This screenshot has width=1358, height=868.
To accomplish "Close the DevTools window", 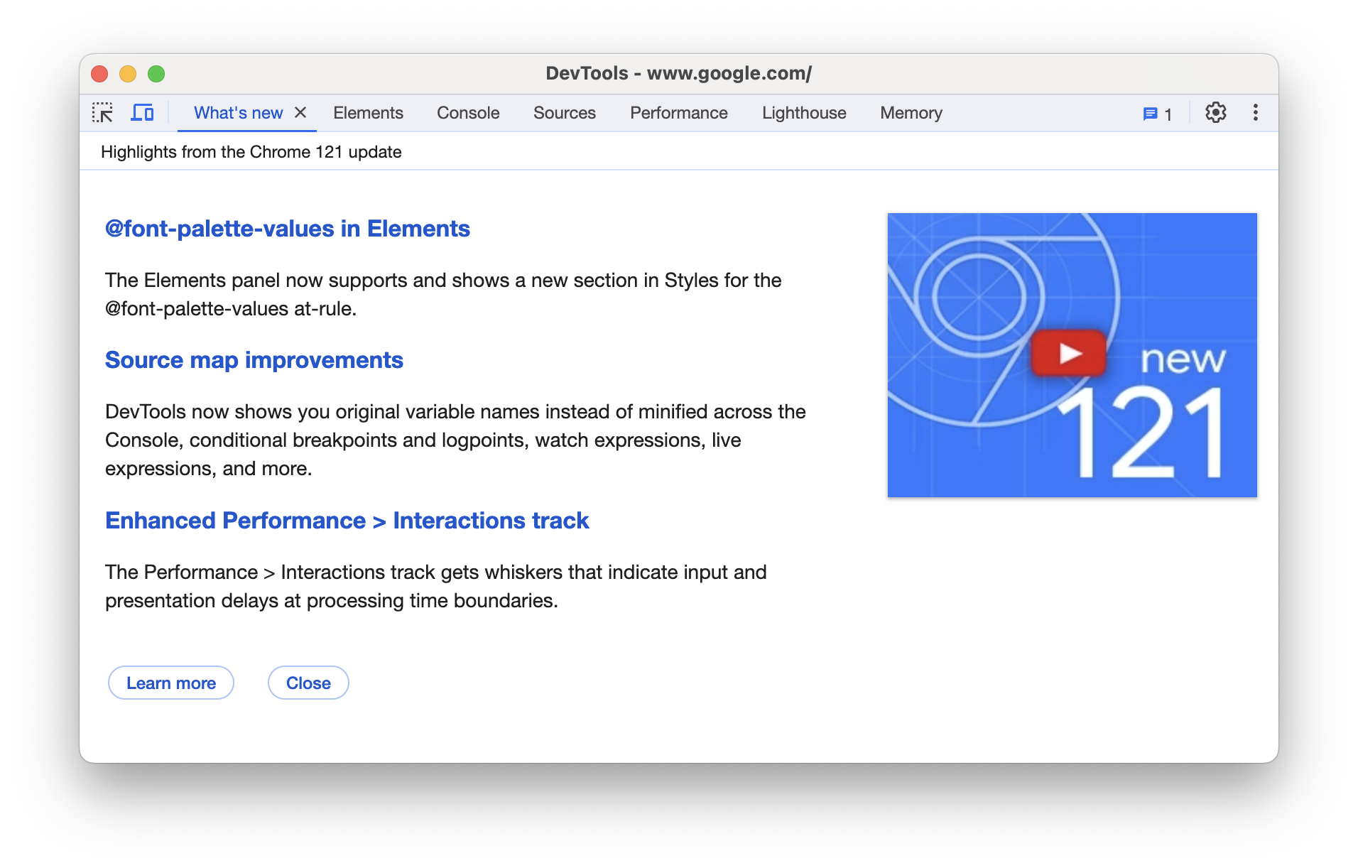I will tap(100, 73).
